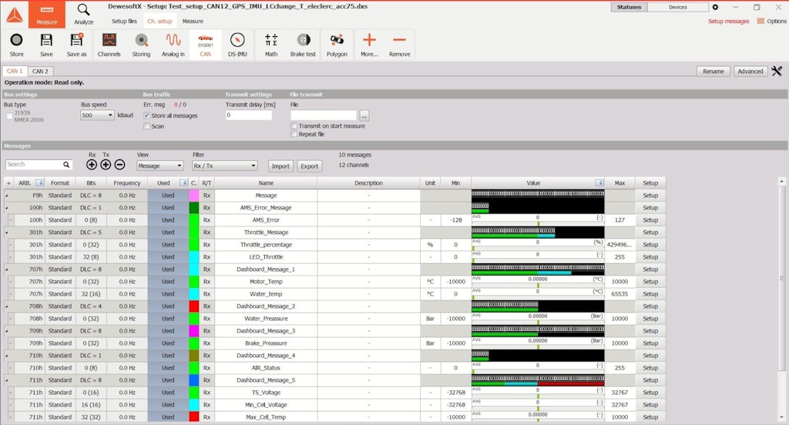The height and width of the screenshot is (425, 789).
Task: Save the current setup
Action: coord(46,45)
